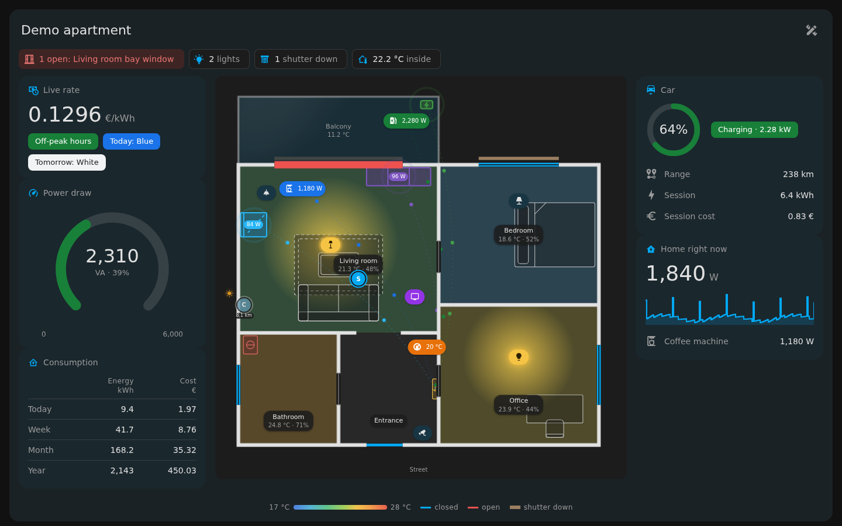Click the Charging 2.28 kW badge
This screenshot has width=842, height=526.
pos(754,130)
